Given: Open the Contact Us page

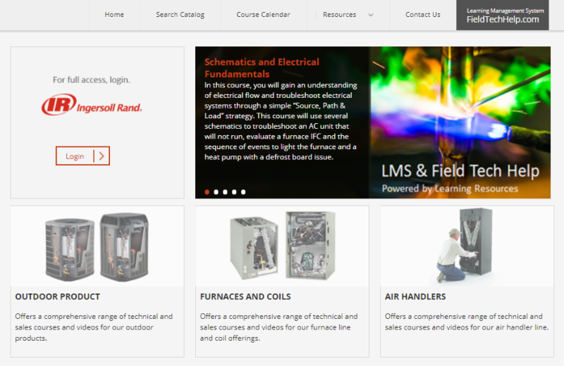Looking at the screenshot, I should click(422, 15).
